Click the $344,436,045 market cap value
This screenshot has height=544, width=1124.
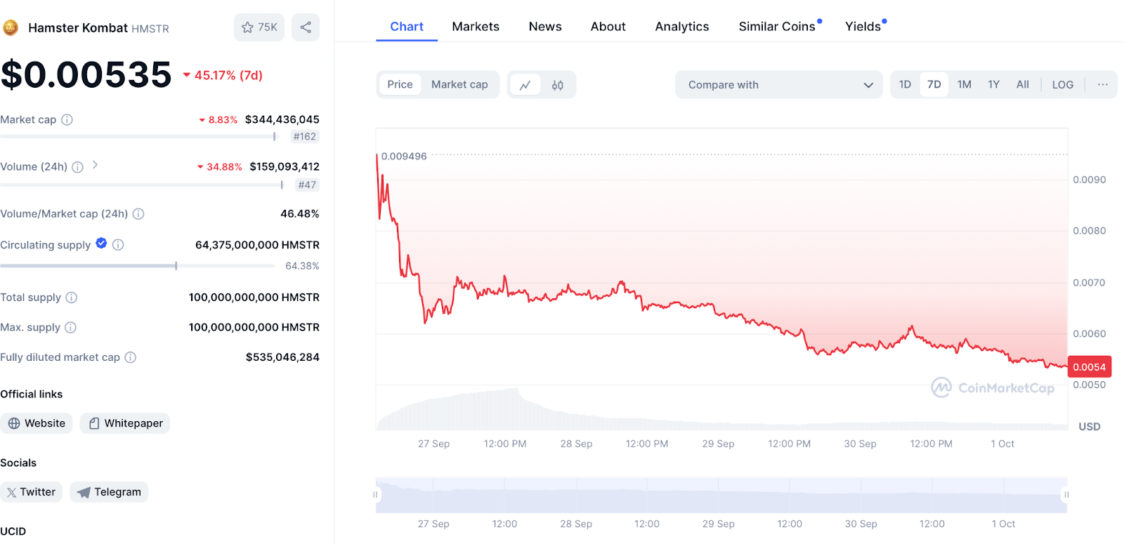(x=282, y=119)
